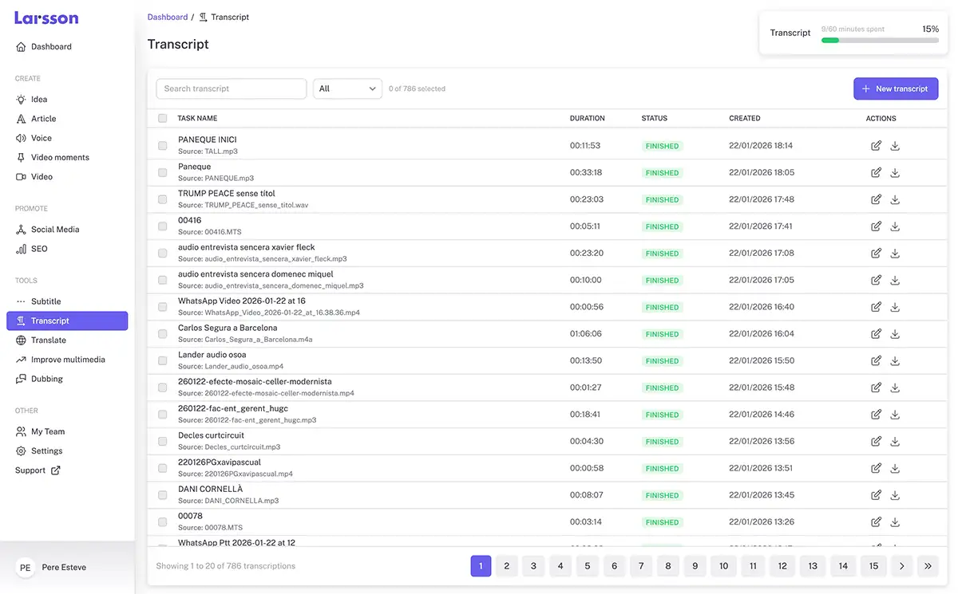Click the Dubbing icon in sidebar

click(x=21, y=380)
